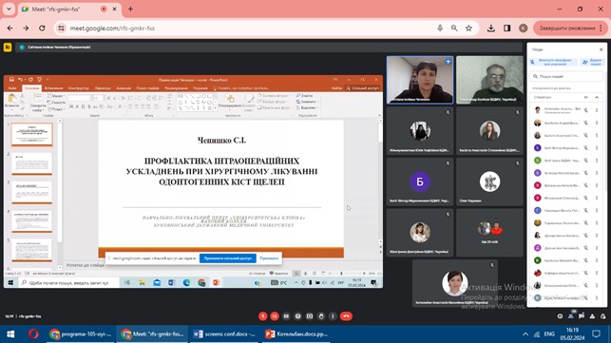Open more options for Басіста Анастасія row

[597, 135]
